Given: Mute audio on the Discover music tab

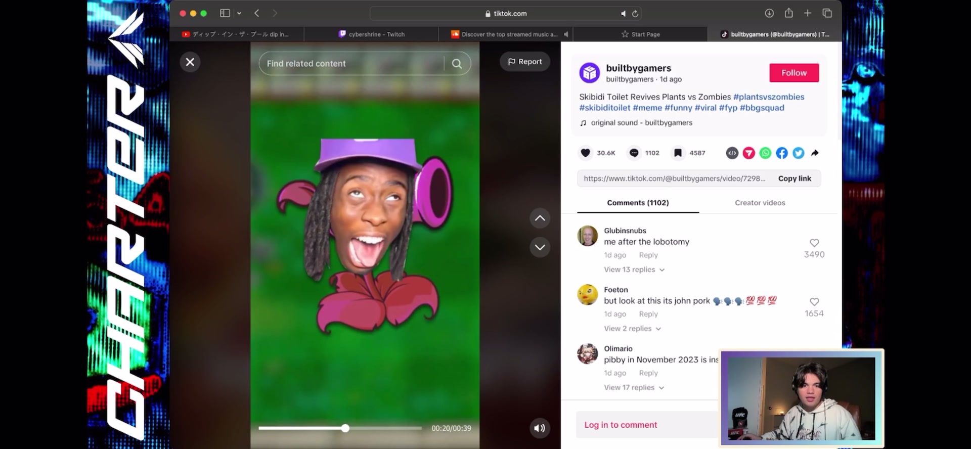Looking at the screenshot, I should point(565,34).
